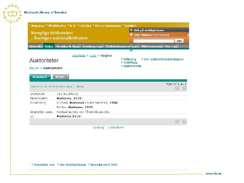Open the Träfflista link in right menu
244x183 pixels.
click(130, 63)
